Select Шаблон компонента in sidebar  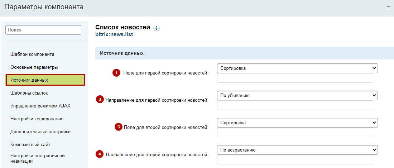pyautogui.click(x=32, y=54)
